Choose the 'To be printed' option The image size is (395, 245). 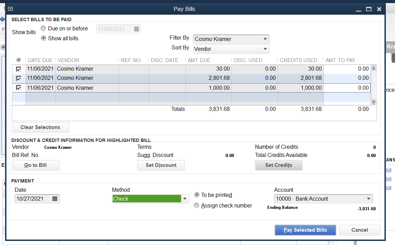point(197,195)
